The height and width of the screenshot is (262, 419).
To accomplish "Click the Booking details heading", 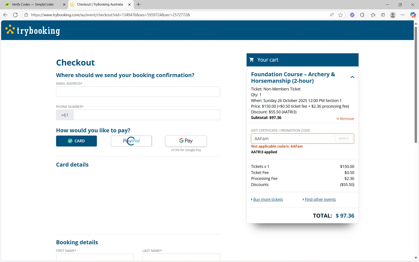I will click(x=77, y=242).
